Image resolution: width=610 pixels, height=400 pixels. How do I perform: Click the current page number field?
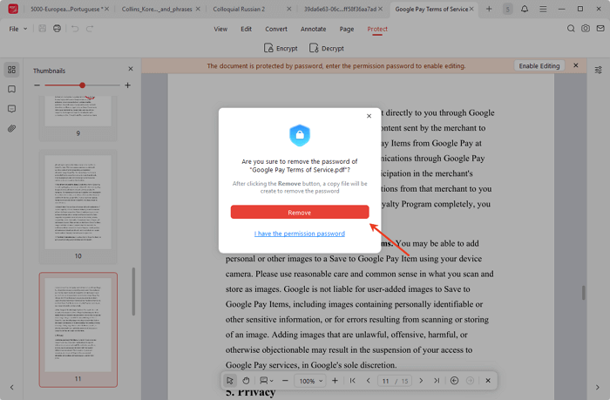(385, 381)
